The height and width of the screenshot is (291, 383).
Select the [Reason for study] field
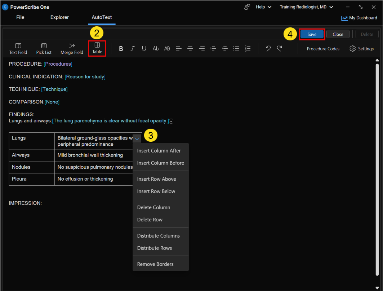(x=85, y=77)
